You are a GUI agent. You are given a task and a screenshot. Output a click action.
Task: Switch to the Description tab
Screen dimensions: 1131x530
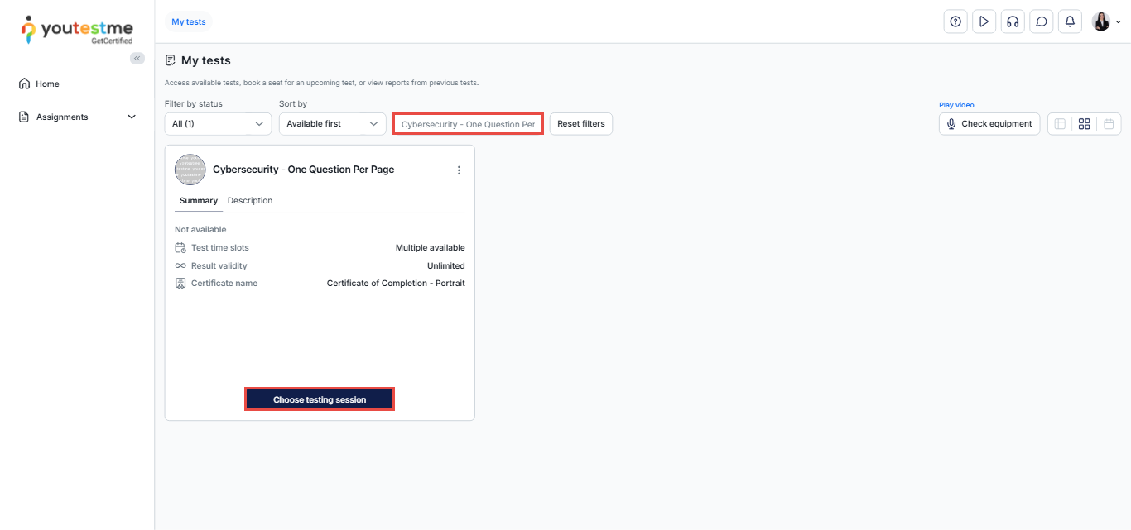250,201
